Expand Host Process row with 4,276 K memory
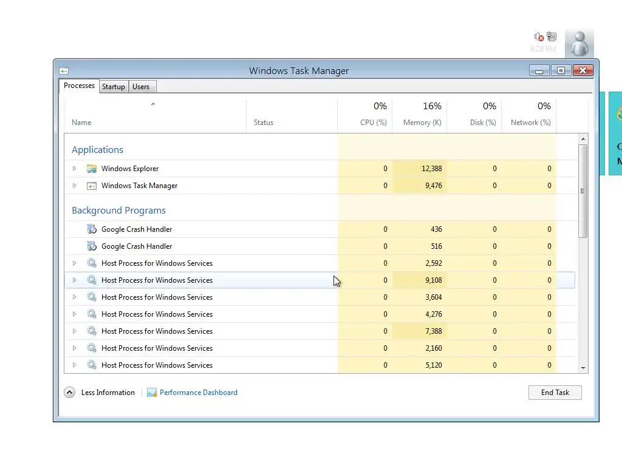Viewport: 622px width, 466px height. [x=74, y=314]
